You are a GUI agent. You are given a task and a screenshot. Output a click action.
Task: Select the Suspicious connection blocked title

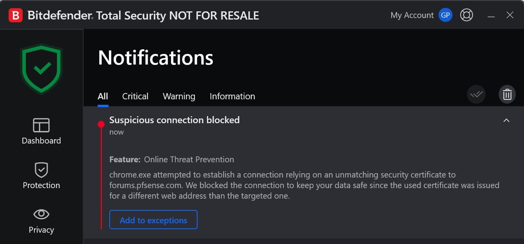(x=174, y=120)
